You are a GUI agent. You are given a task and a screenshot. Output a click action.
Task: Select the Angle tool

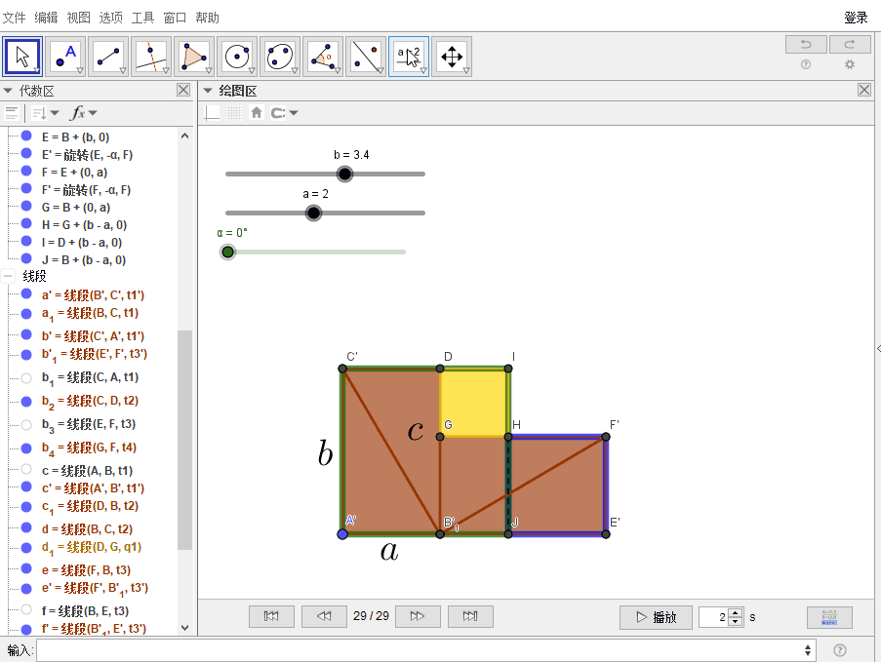[323, 57]
